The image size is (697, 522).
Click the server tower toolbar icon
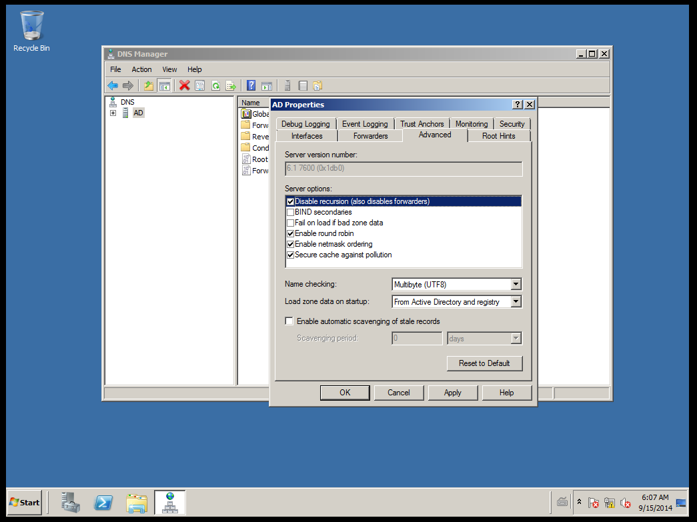[287, 85]
